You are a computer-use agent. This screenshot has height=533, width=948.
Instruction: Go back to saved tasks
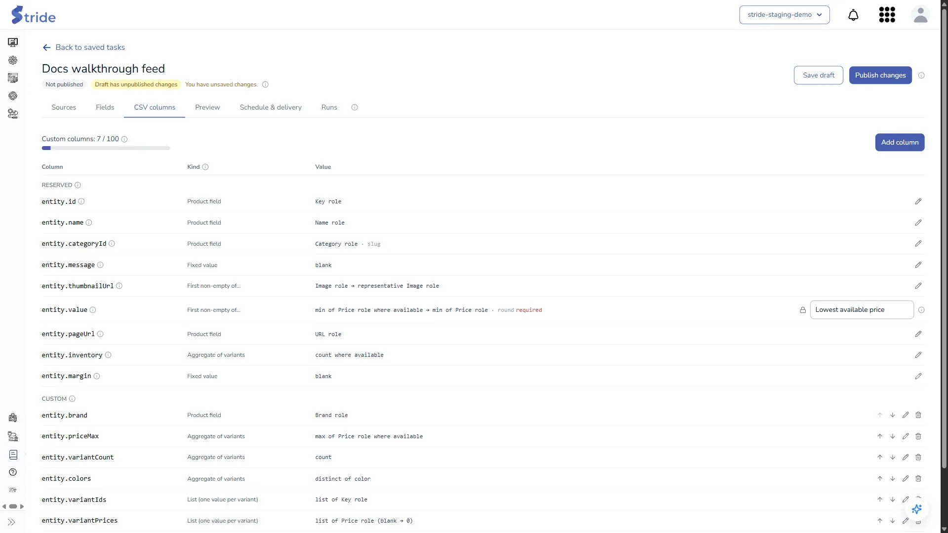[83, 47]
